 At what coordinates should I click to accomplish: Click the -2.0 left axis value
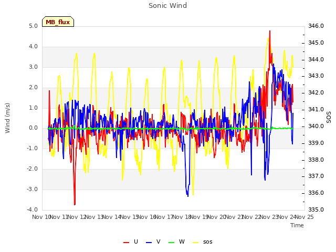click(32, 169)
